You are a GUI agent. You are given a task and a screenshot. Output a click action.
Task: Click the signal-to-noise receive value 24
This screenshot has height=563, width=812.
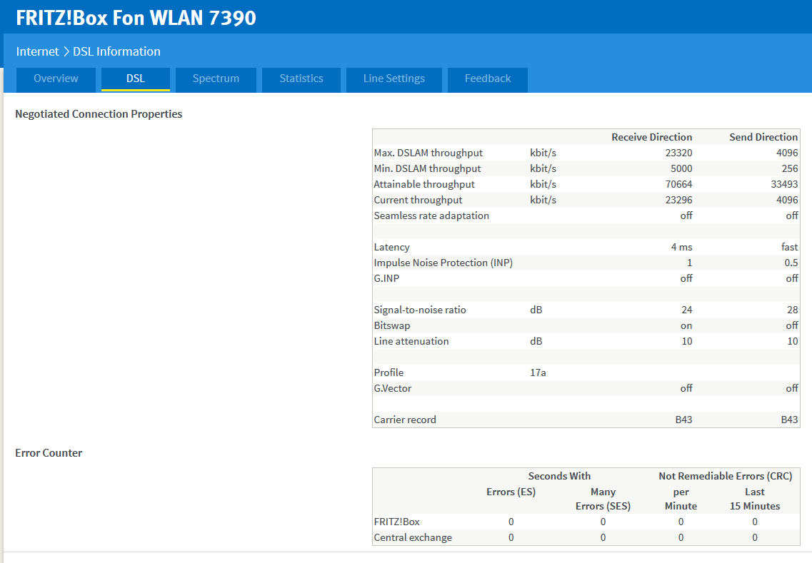click(687, 310)
